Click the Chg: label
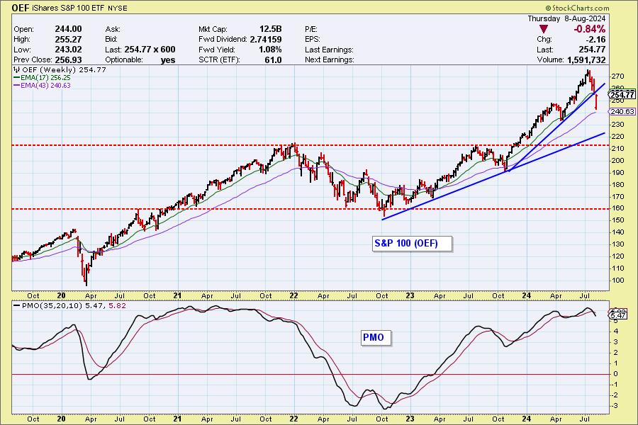Image resolution: width=638 pixels, height=425 pixels. coord(544,40)
